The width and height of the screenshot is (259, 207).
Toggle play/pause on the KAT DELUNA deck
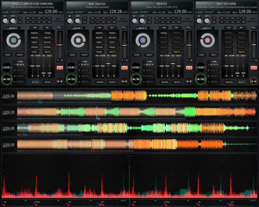[201, 79]
